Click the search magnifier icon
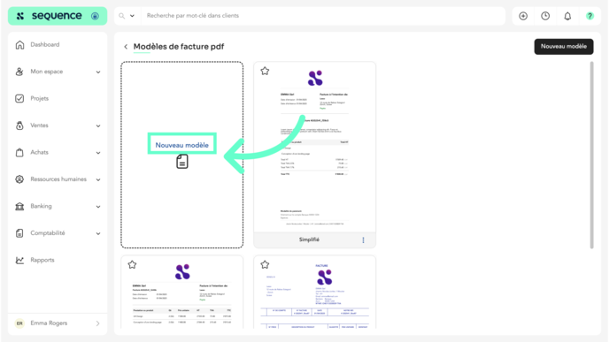 (x=122, y=16)
